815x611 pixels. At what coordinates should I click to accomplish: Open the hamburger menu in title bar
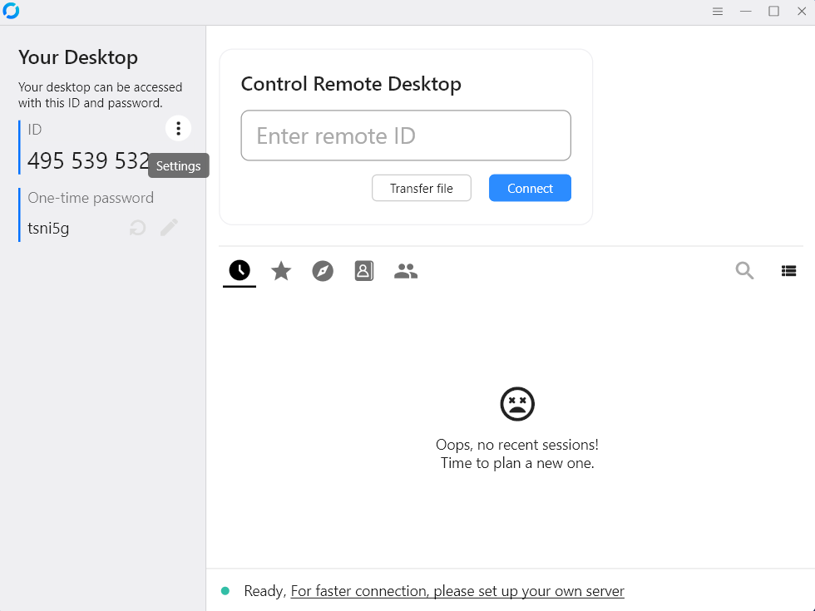point(718,12)
